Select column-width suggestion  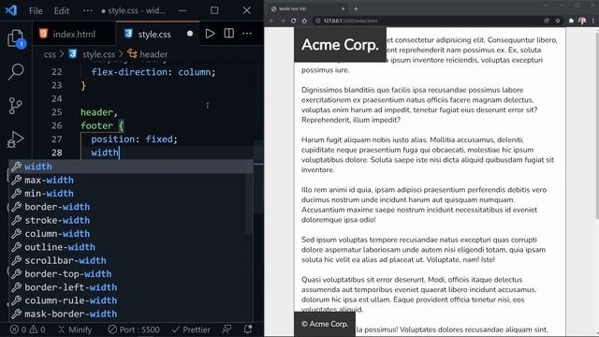pyautogui.click(x=131, y=233)
